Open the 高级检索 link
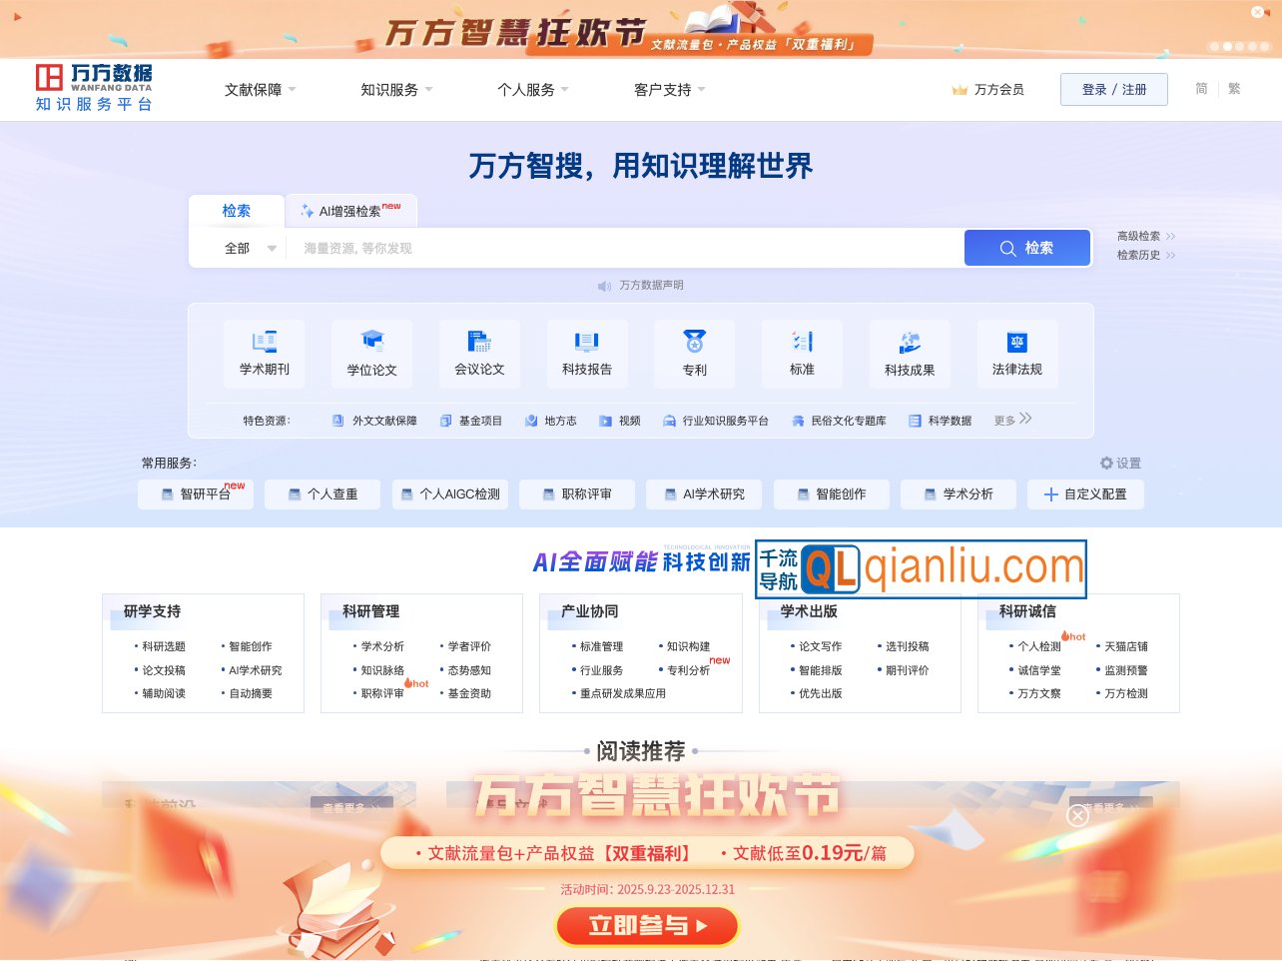This screenshot has height=961, width=1282. (x=1138, y=236)
